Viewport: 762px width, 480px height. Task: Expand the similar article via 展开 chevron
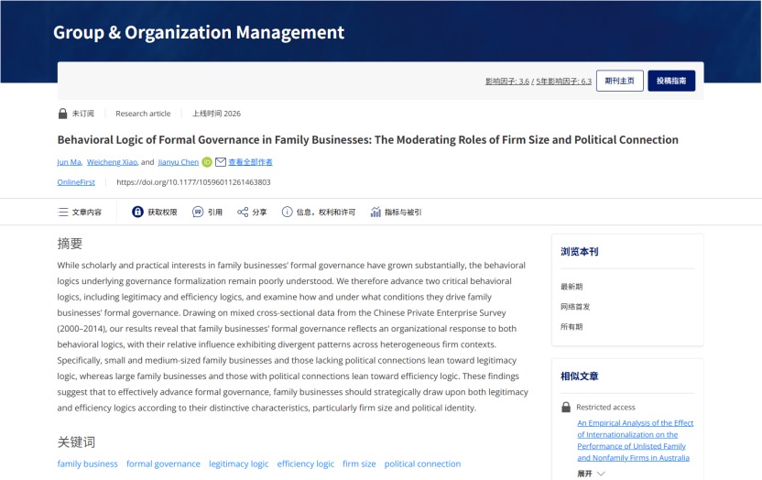601,474
